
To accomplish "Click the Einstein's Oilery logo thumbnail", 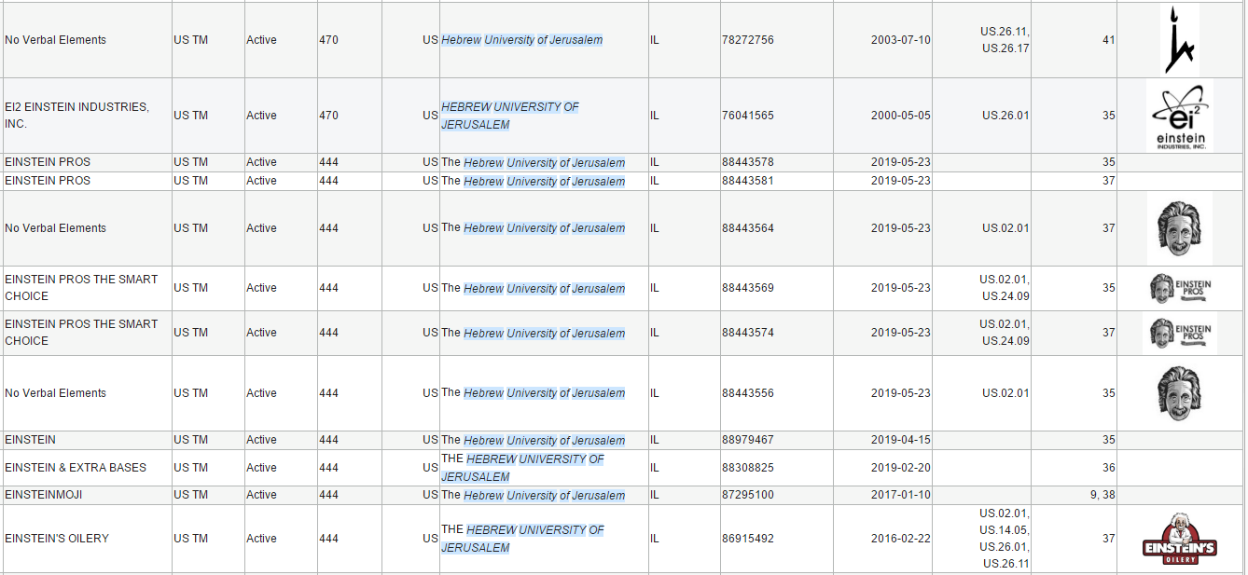I will 1180,539.
